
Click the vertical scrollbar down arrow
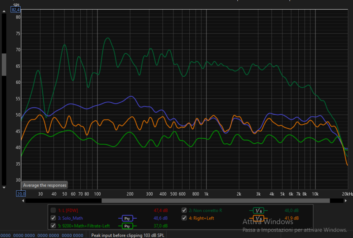point(4,187)
